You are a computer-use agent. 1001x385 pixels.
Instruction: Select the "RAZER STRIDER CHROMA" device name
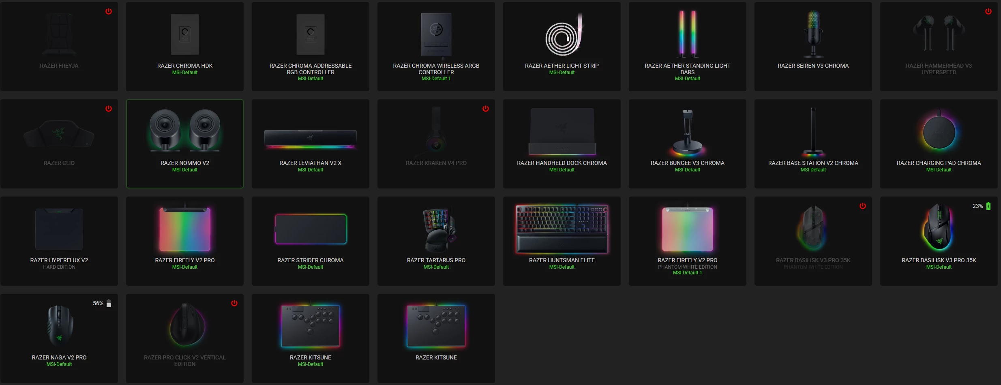[311, 260]
